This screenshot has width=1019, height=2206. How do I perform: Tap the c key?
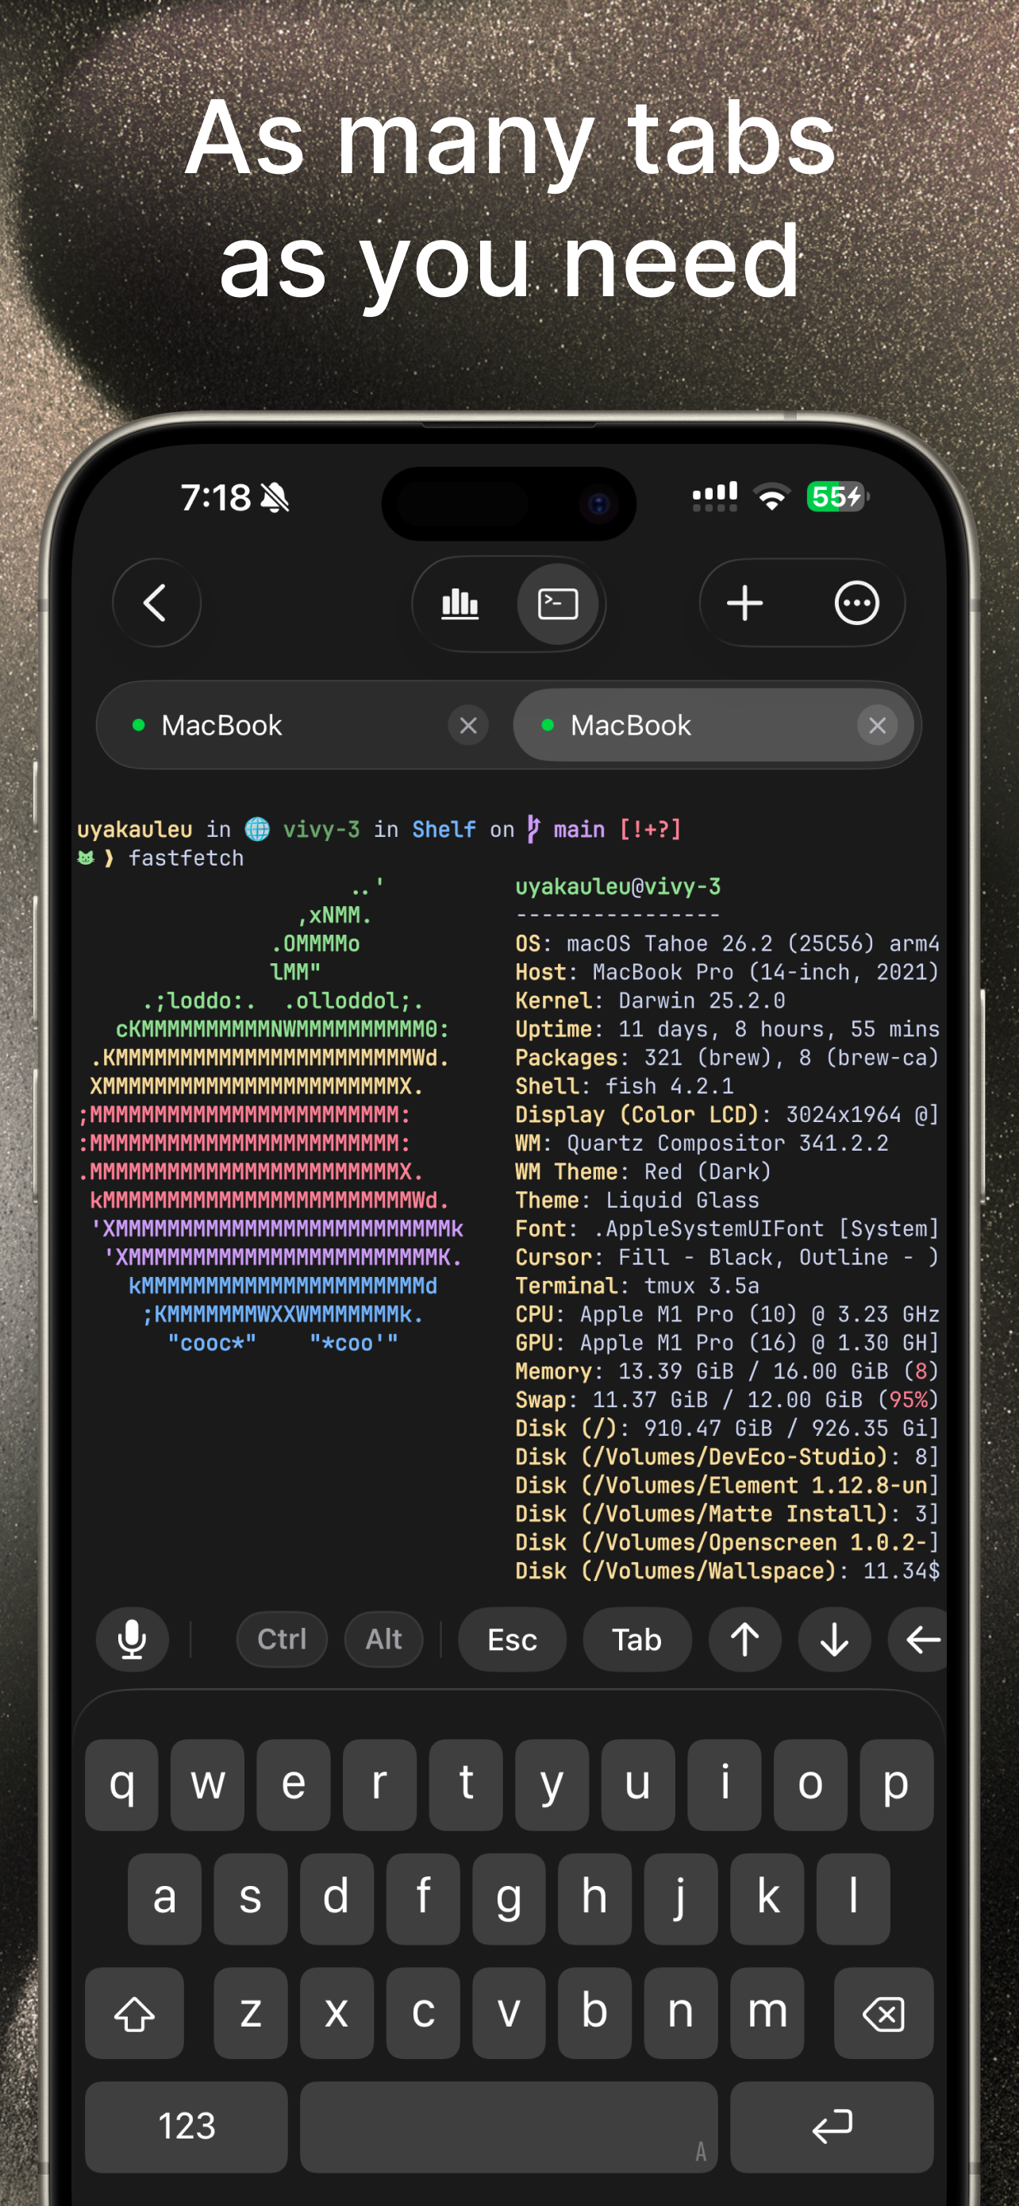[423, 2012]
